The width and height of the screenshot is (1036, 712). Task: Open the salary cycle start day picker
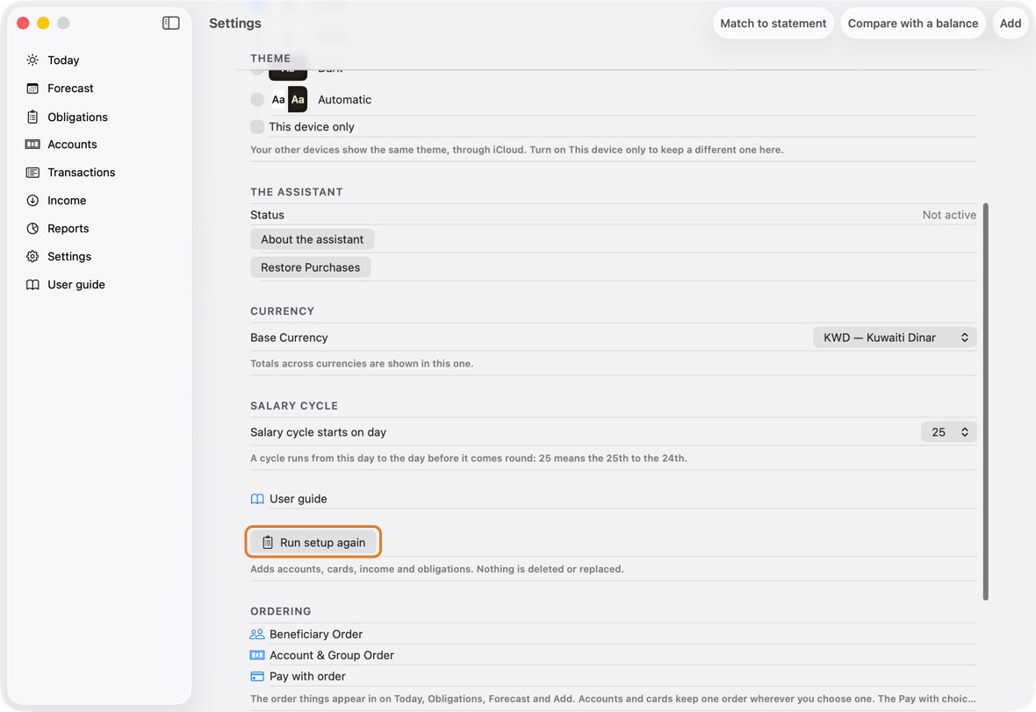coord(949,432)
